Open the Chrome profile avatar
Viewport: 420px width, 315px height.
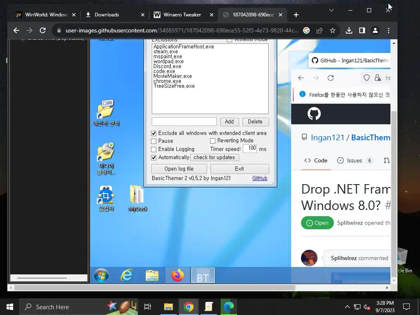click(375, 30)
